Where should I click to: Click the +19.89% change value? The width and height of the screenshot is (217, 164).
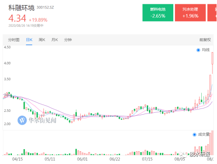38,20
